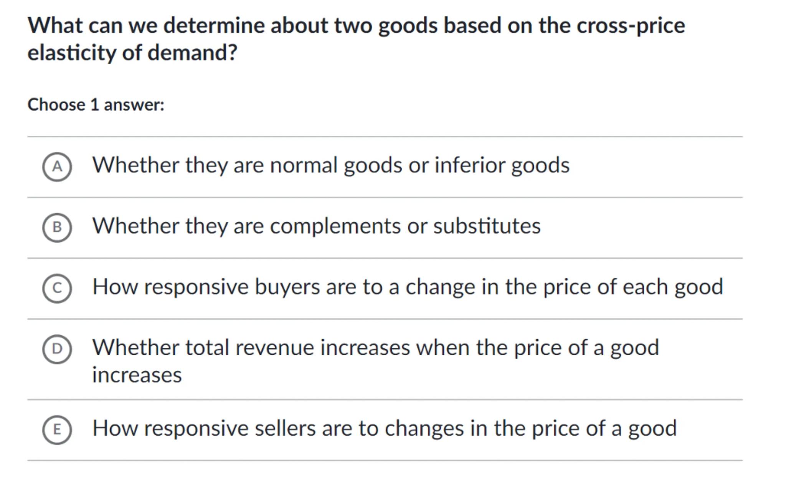786x490 pixels.
Task: Click the question heading's first line
Action: point(356,26)
